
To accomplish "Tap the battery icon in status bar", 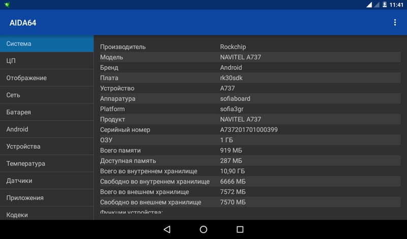I will [x=384, y=5].
